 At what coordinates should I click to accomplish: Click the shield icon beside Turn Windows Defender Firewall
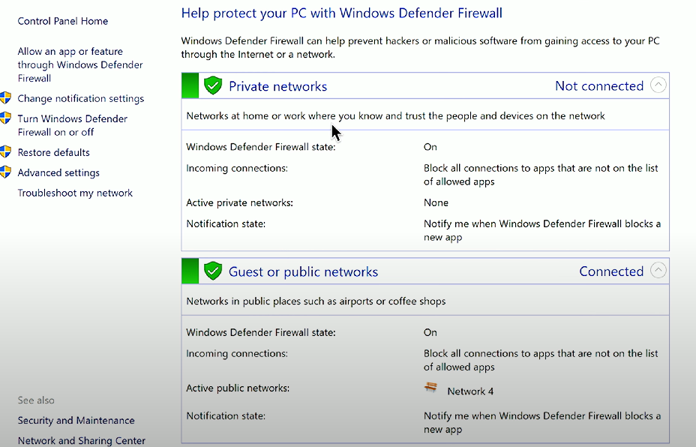click(5, 118)
